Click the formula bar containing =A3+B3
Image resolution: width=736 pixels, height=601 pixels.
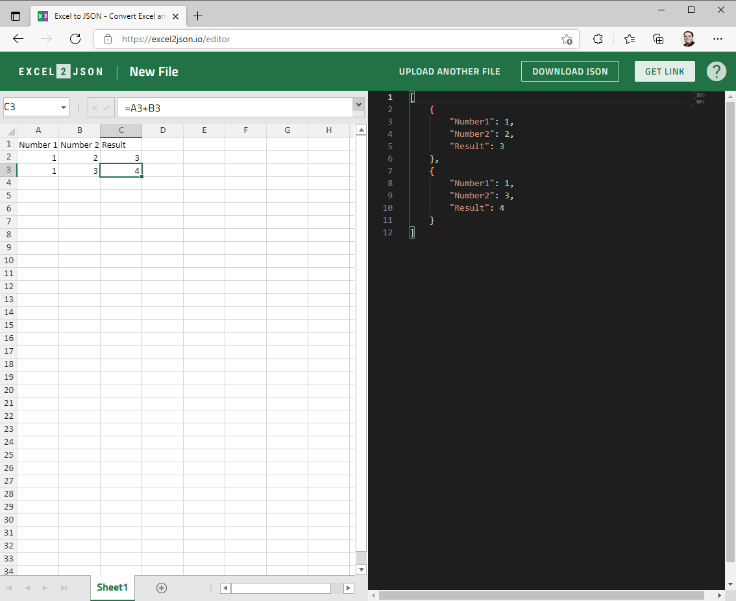coord(234,108)
